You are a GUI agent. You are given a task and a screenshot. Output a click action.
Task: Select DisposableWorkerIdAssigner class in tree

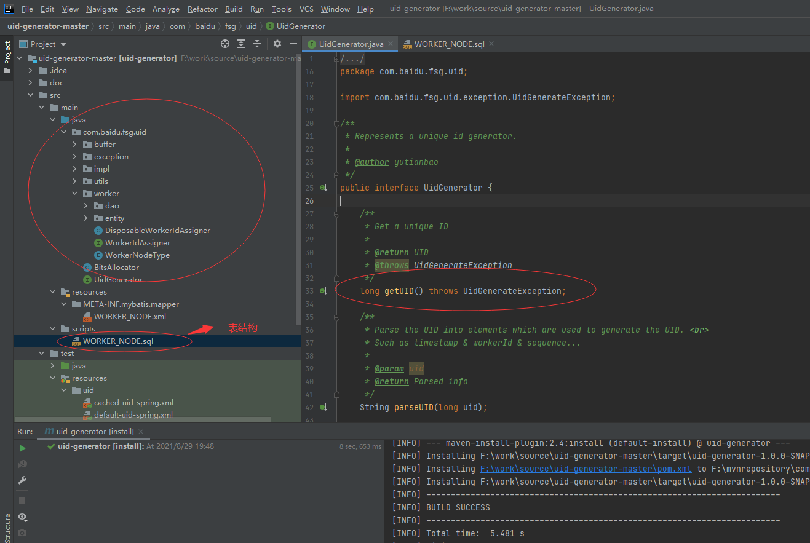(157, 231)
